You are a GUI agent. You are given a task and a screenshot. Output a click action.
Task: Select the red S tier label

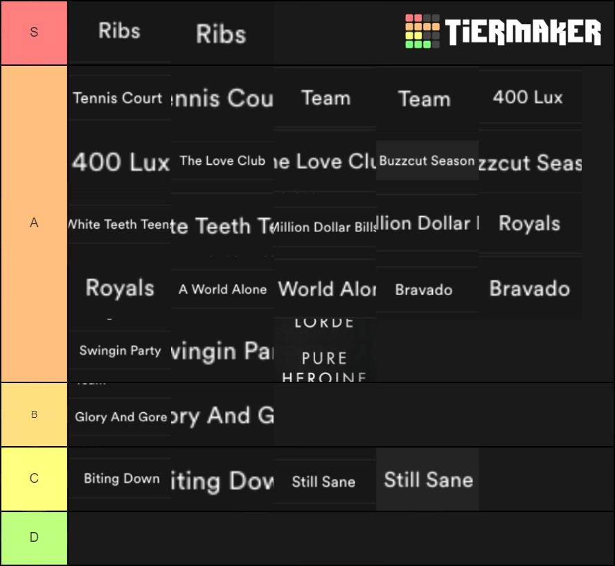[x=34, y=33]
